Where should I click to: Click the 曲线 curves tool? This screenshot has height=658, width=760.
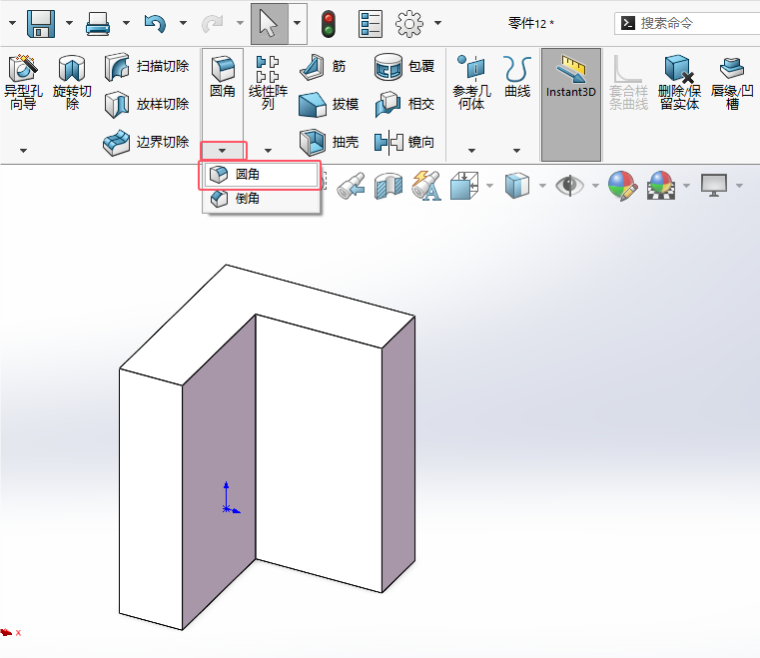tap(517, 76)
